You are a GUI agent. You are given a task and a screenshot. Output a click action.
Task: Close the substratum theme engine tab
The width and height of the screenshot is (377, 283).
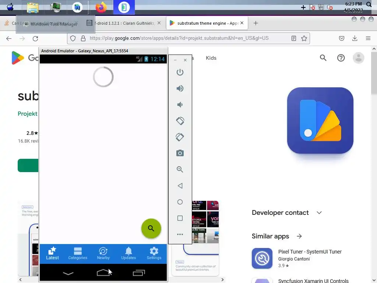(242, 23)
